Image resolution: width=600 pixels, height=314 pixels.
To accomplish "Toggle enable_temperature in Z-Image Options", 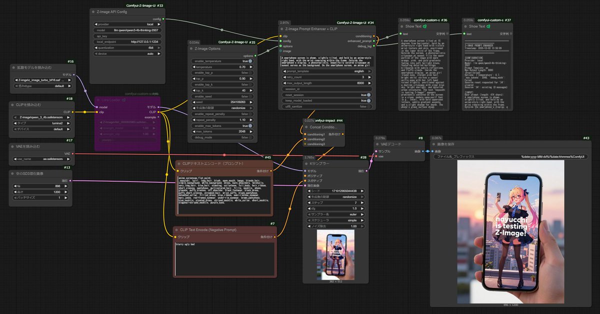I will [222, 61].
